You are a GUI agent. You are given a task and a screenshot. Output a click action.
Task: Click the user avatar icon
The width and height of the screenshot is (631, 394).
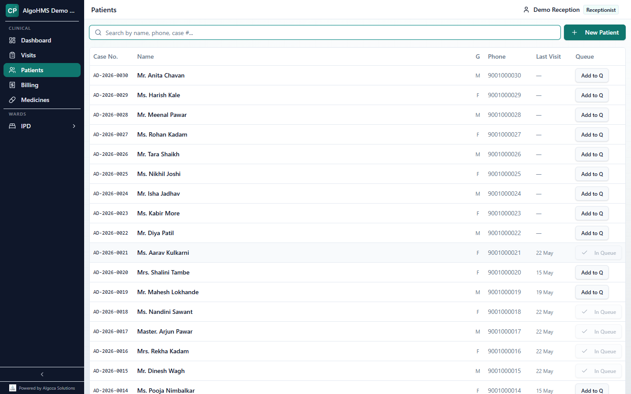coord(526,10)
